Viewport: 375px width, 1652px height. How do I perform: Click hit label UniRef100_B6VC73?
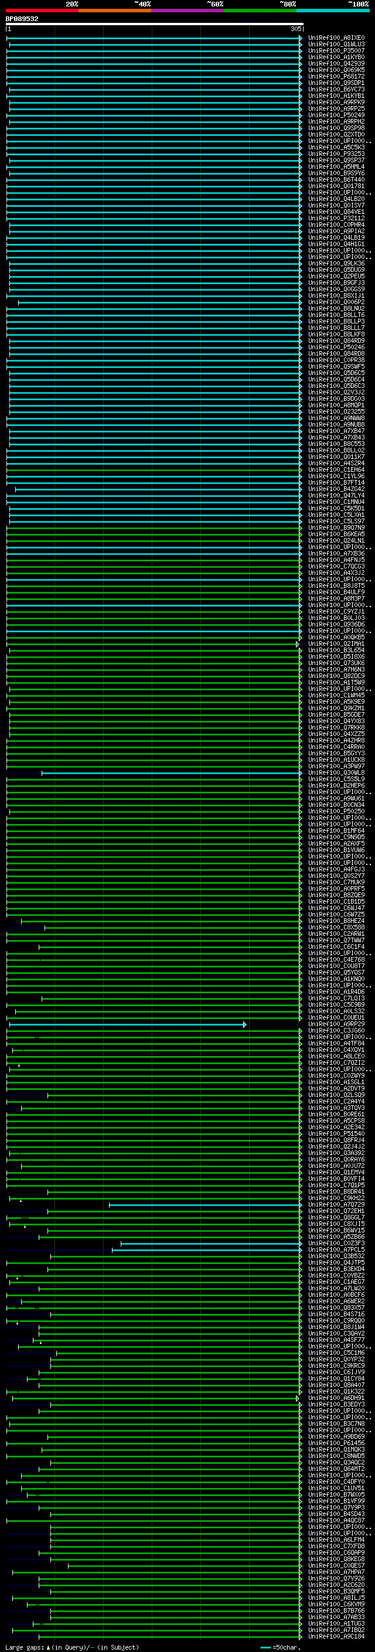coord(336,89)
